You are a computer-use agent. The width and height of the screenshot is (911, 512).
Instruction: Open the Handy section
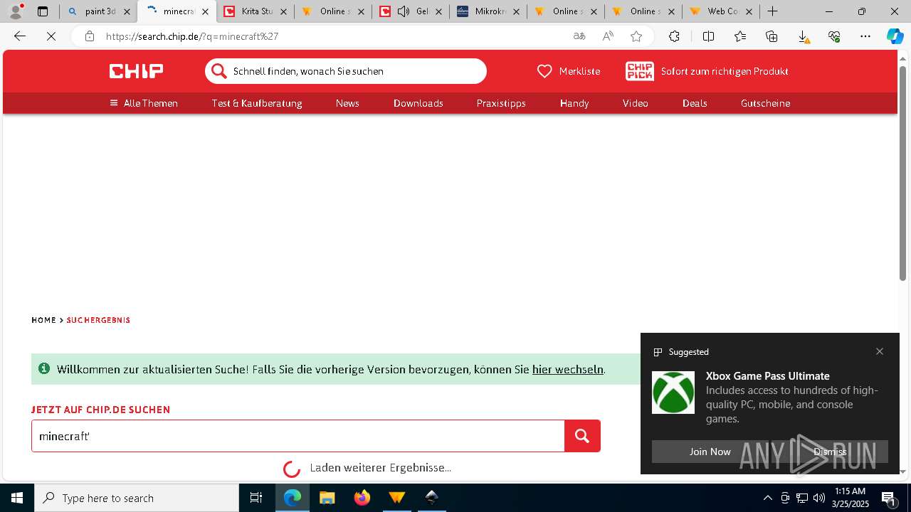tap(574, 103)
